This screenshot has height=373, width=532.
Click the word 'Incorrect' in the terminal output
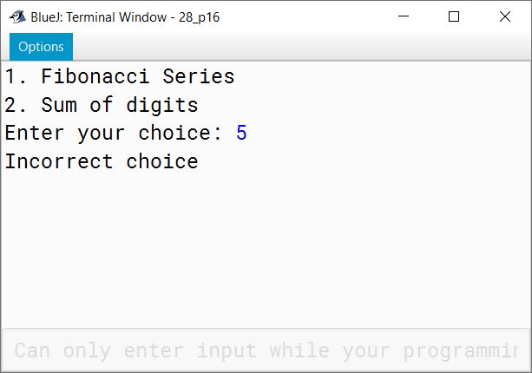coord(59,161)
